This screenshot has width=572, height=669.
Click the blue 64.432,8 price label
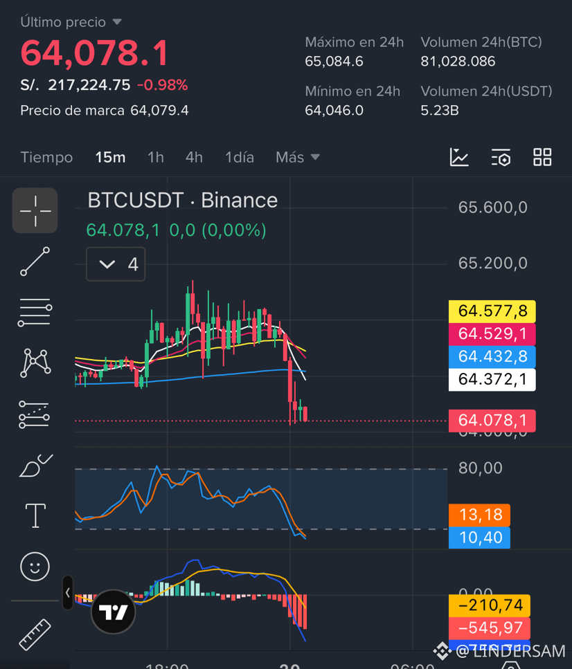(x=492, y=356)
